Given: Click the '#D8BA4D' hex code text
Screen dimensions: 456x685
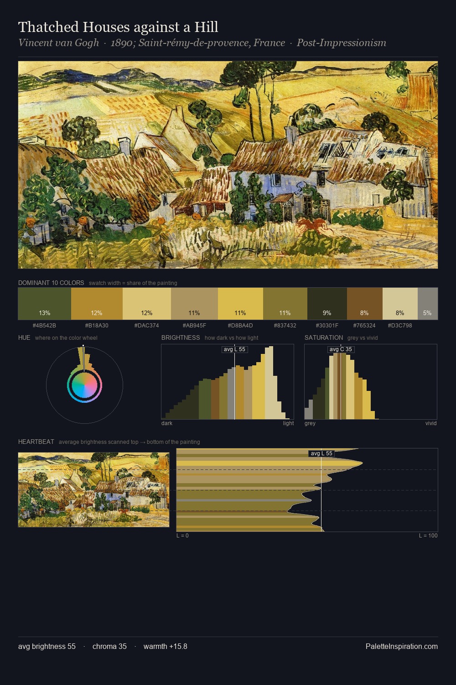Looking at the screenshot, I should (x=240, y=326).
